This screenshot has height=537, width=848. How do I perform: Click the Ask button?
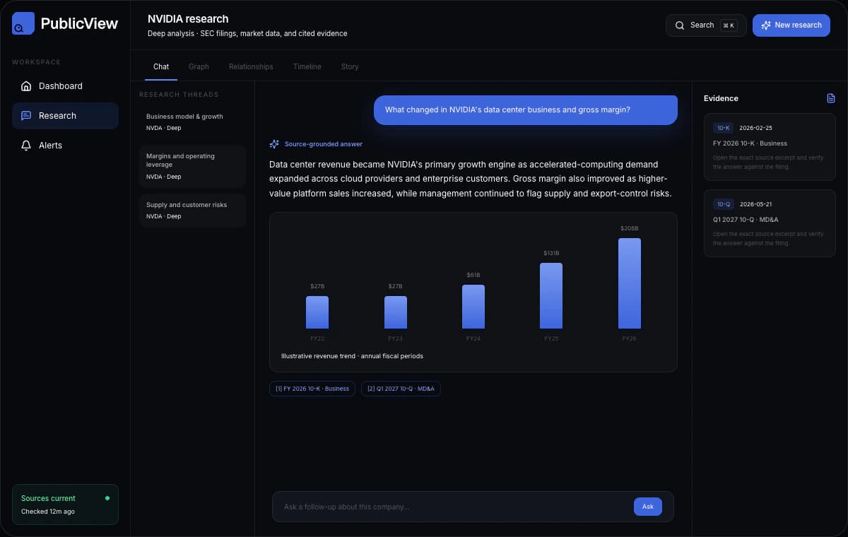648,507
